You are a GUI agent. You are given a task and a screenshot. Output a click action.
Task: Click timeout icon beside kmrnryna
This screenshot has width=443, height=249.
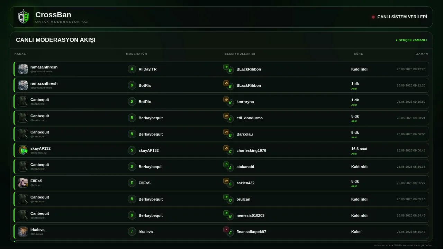click(x=226, y=99)
